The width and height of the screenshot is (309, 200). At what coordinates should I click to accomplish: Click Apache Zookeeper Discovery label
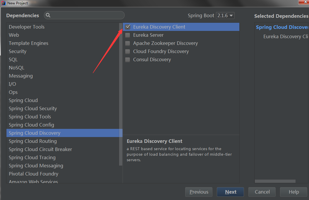point(165,43)
